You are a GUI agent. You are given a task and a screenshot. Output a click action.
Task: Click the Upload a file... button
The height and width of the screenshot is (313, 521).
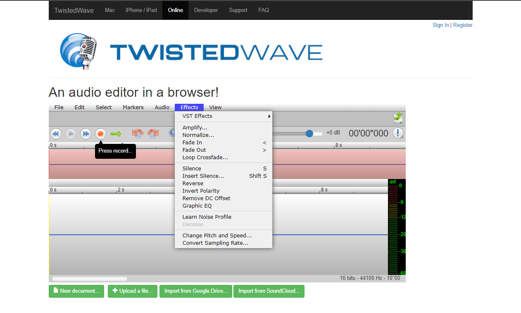[133, 291]
